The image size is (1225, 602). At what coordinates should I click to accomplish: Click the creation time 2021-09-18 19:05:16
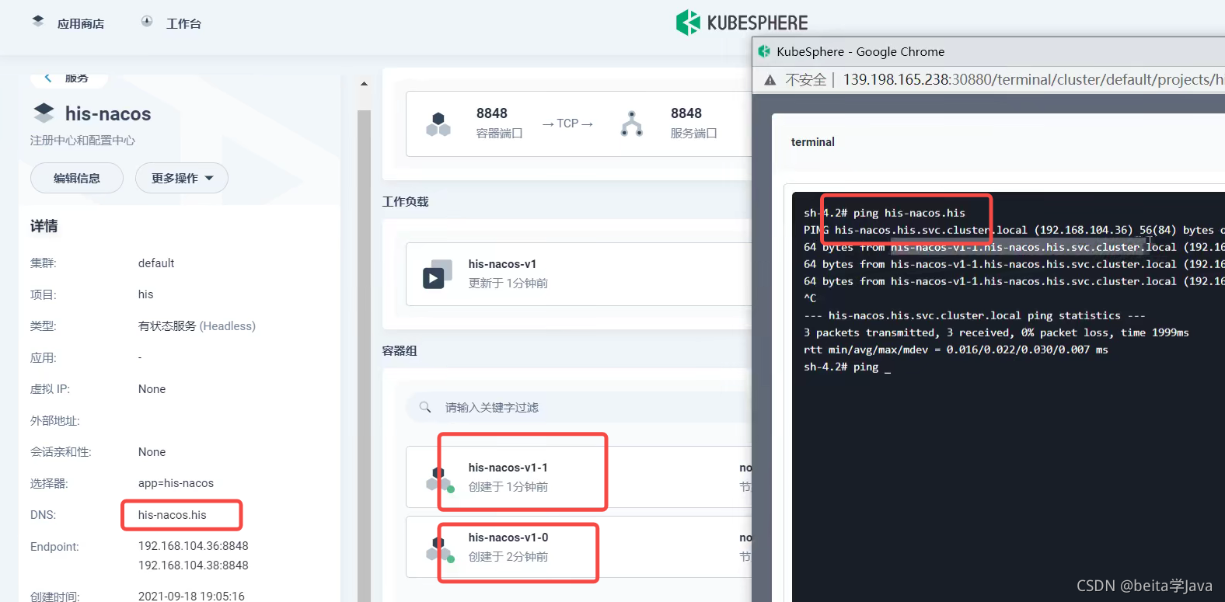click(191, 597)
